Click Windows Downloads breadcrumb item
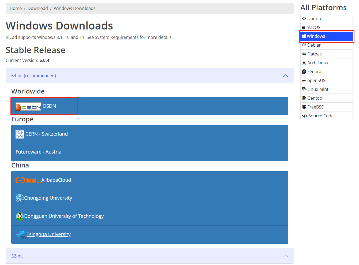Screen dimensions: 359x265 coord(74,8)
